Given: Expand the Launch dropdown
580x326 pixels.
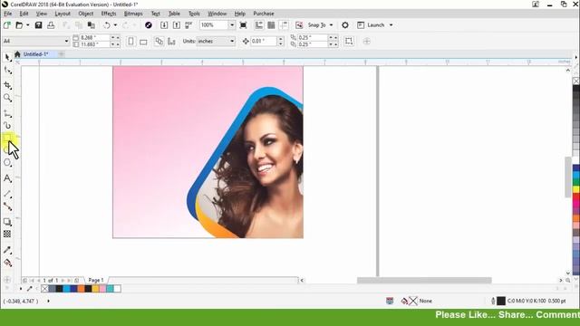Looking at the screenshot, I should pyautogui.click(x=391, y=25).
